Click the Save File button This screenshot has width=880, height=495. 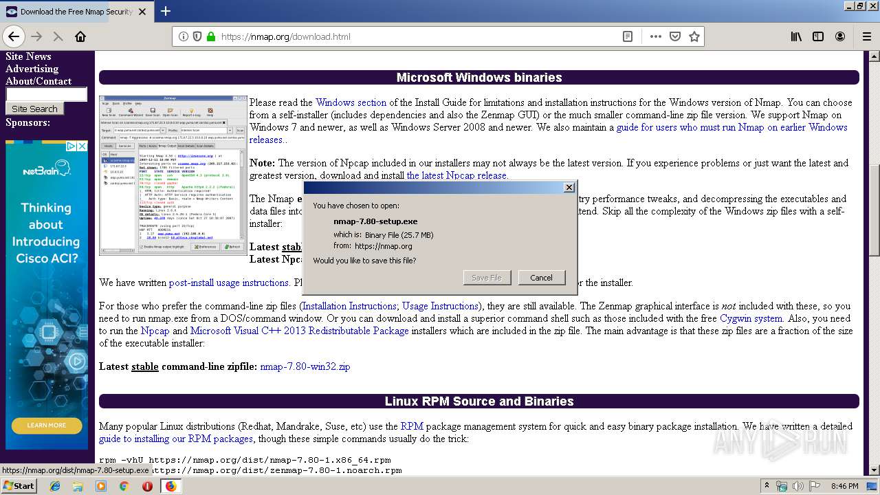pos(487,278)
